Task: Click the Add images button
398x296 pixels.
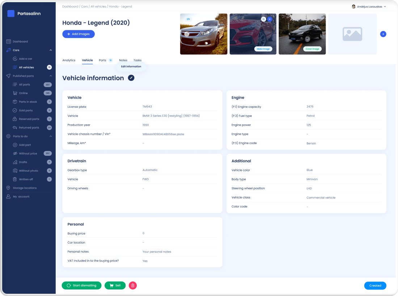Action: tap(79, 34)
